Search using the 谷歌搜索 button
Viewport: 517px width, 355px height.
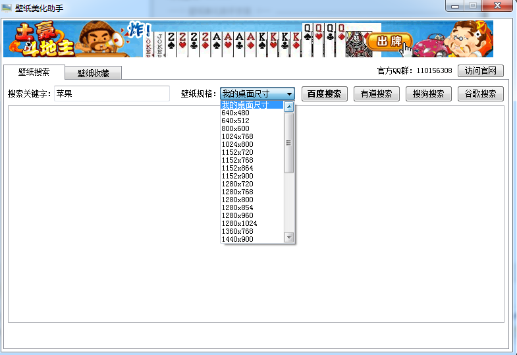click(x=480, y=94)
